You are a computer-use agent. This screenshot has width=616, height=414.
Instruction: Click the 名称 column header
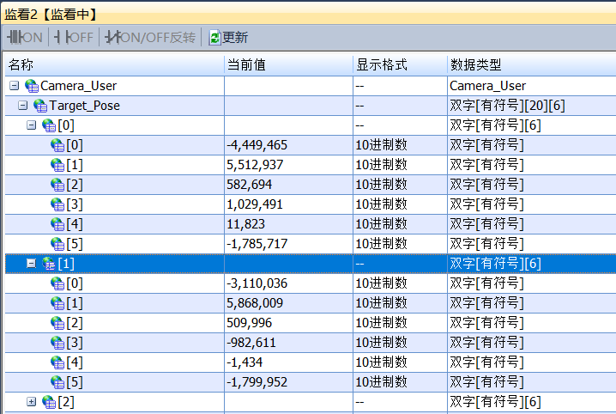coord(114,64)
